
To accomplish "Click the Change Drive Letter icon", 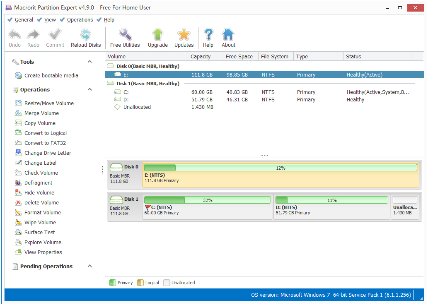I will tap(18, 153).
